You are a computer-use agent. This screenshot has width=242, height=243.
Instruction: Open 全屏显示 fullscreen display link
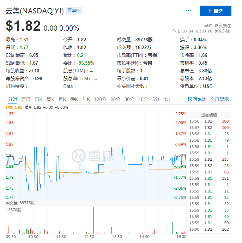[219, 99]
